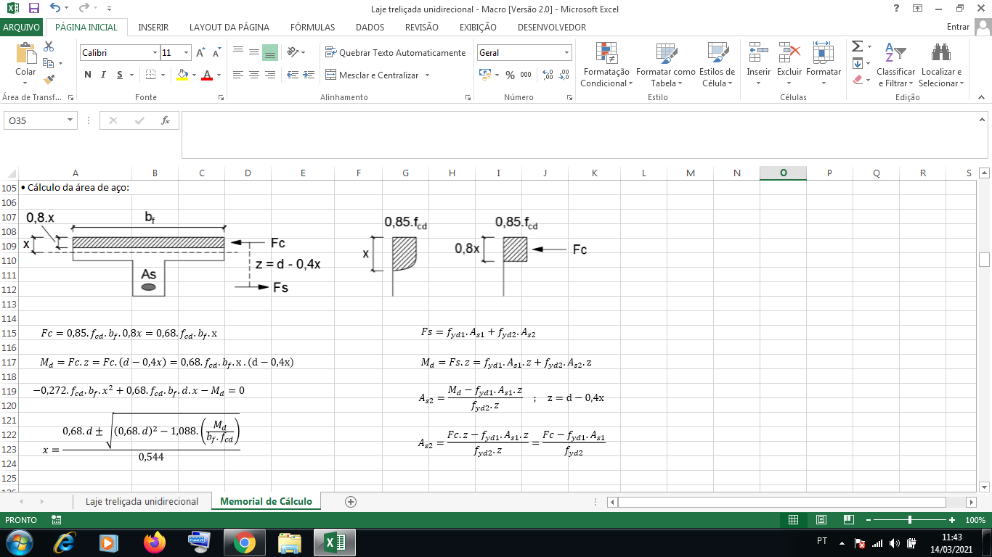This screenshot has height=557, width=992.
Task: Save the workbook with floppy icon
Action: coord(34,9)
